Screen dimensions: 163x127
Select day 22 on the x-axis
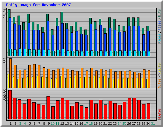(110, 124)
